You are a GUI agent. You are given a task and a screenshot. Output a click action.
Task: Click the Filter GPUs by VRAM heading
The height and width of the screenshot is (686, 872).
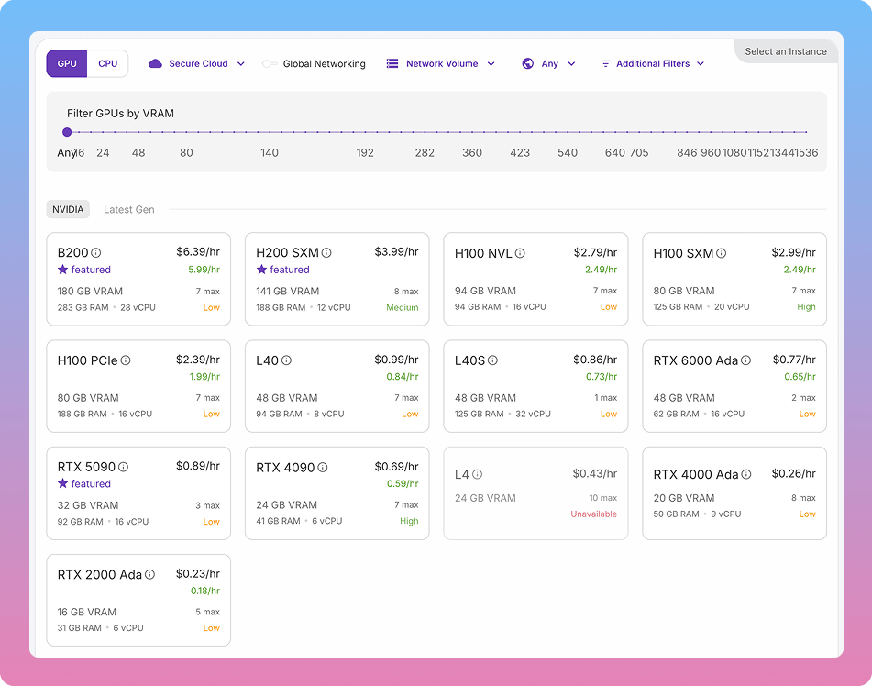tap(121, 114)
